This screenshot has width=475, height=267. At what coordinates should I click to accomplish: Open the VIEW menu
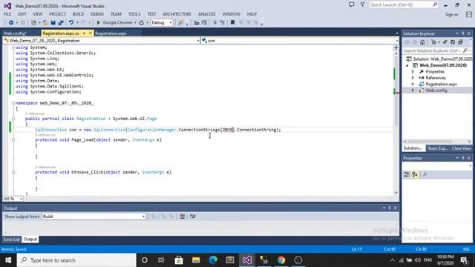[x=38, y=14]
